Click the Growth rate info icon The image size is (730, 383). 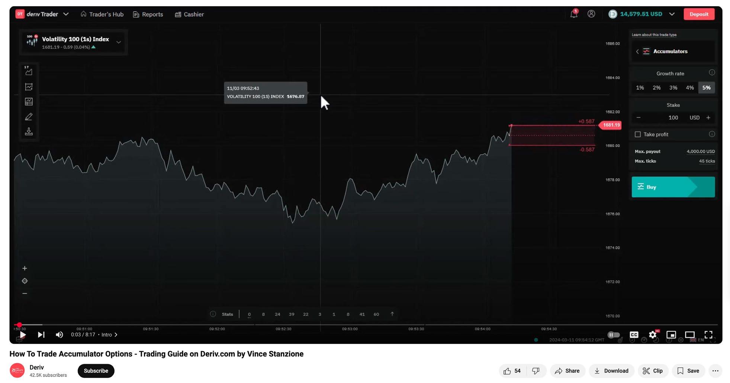pyautogui.click(x=712, y=72)
